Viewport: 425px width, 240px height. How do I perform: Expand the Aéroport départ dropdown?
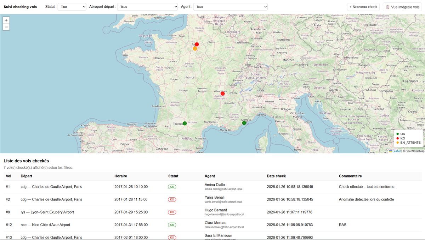[x=147, y=7]
